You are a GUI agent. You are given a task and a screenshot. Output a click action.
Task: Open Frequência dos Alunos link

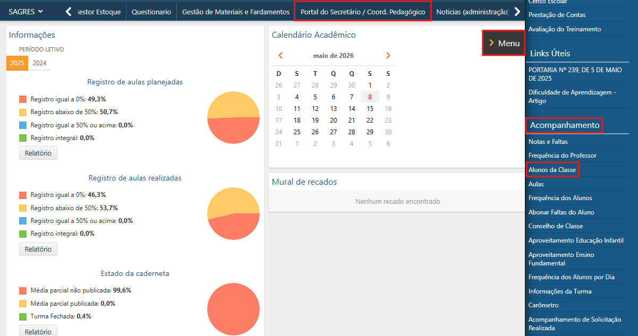point(560,198)
